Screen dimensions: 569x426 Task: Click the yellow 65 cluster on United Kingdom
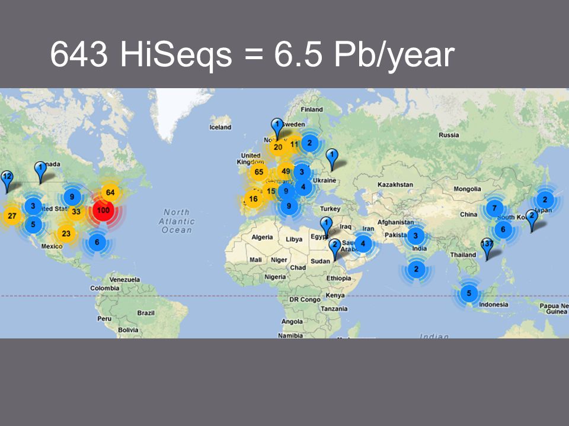coord(259,172)
